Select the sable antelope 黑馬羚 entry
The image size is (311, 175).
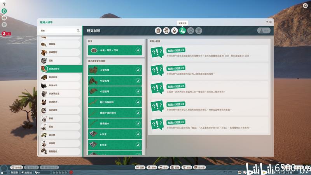tap(61, 143)
